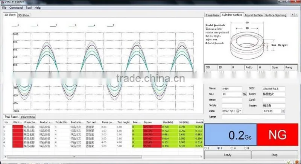Click legend line for curve 2
This screenshot has width=301, height=164.
pyautogui.click(x=53, y=26)
